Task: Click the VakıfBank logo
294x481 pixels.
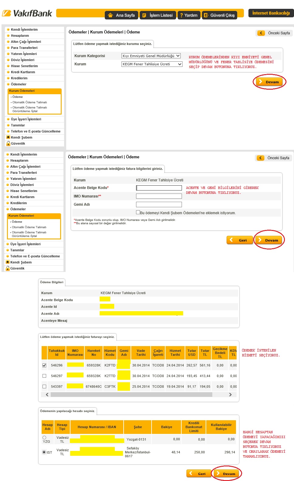Action: [x=27, y=14]
